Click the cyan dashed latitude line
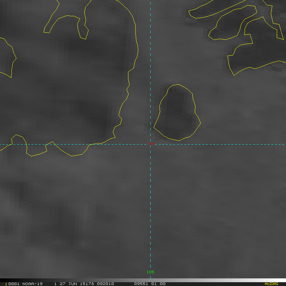The width and height of the screenshot is (286, 286). point(222,145)
